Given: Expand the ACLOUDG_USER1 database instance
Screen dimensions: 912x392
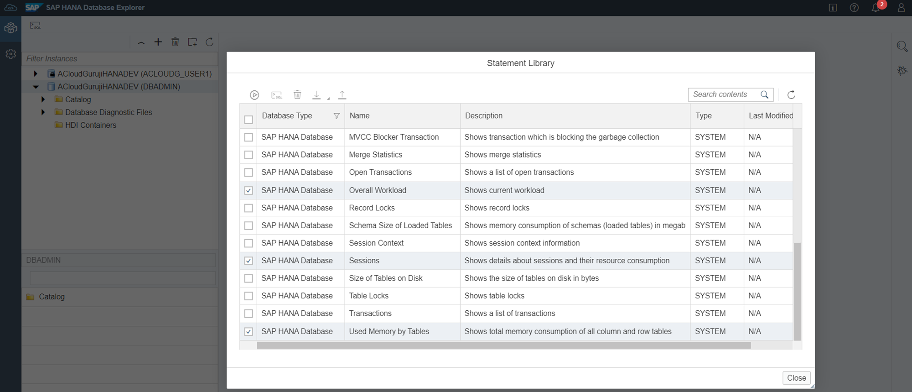Looking at the screenshot, I should 36,73.
